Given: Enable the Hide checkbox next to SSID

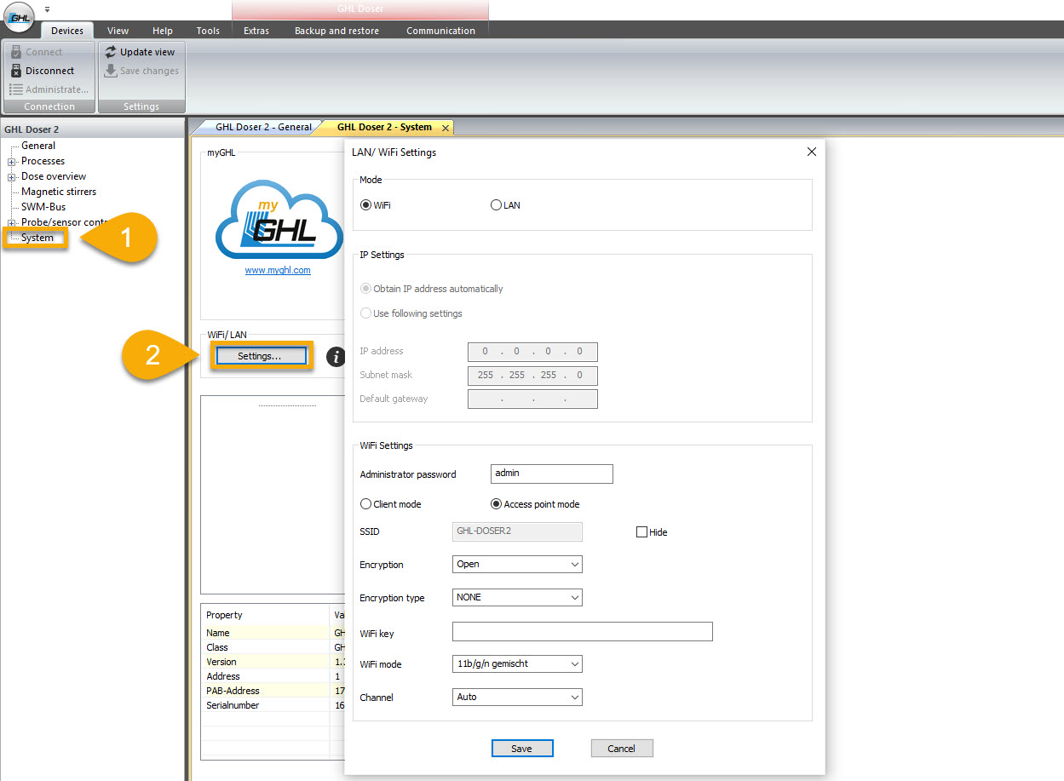Looking at the screenshot, I should pyautogui.click(x=641, y=531).
